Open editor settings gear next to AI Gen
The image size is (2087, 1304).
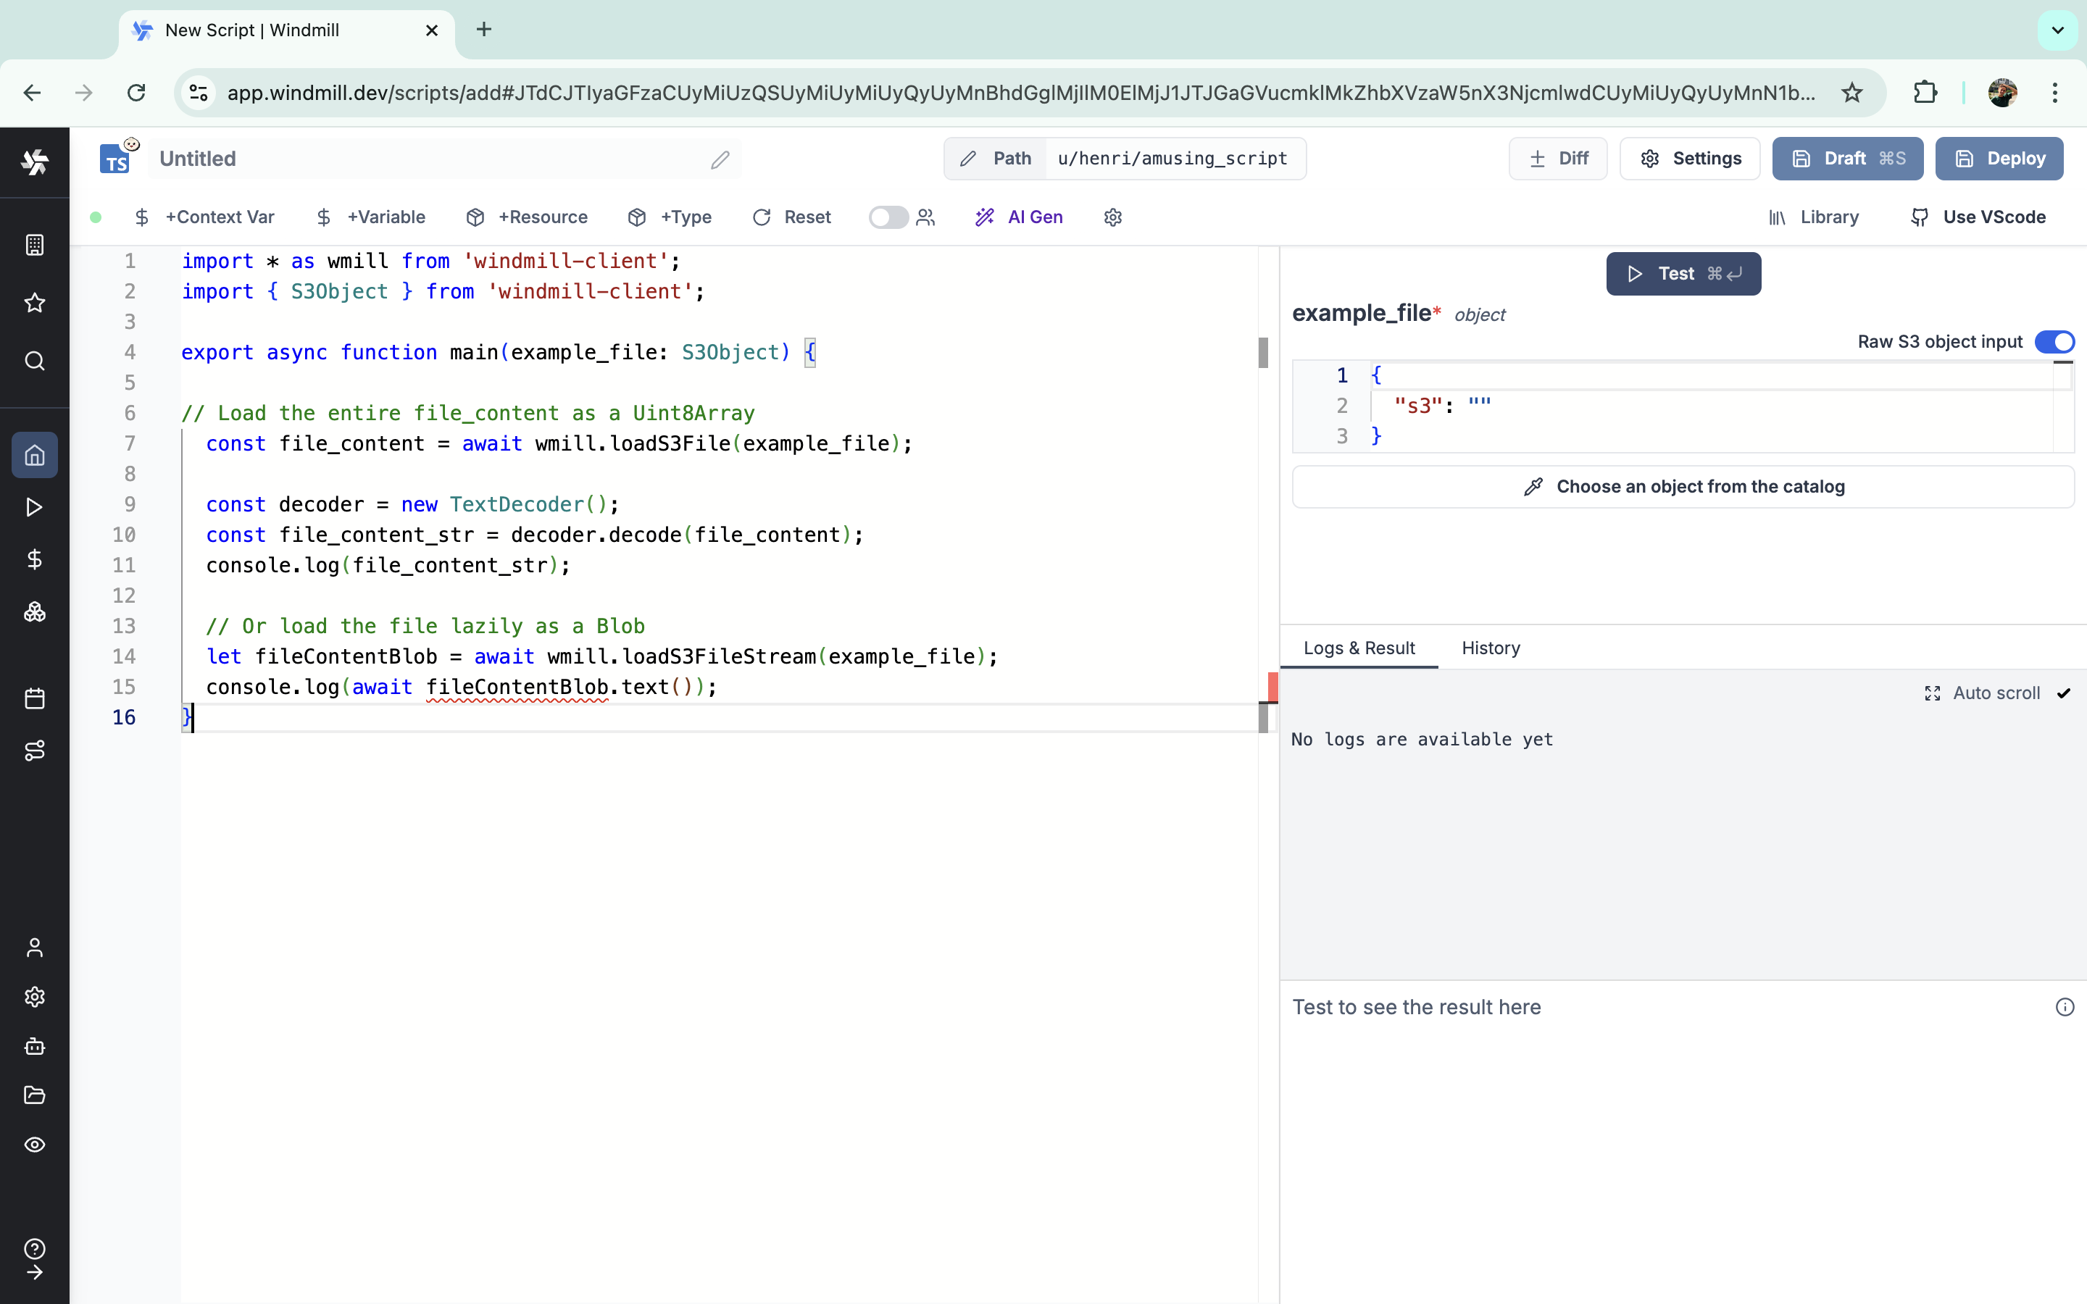[x=1112, y=217]
